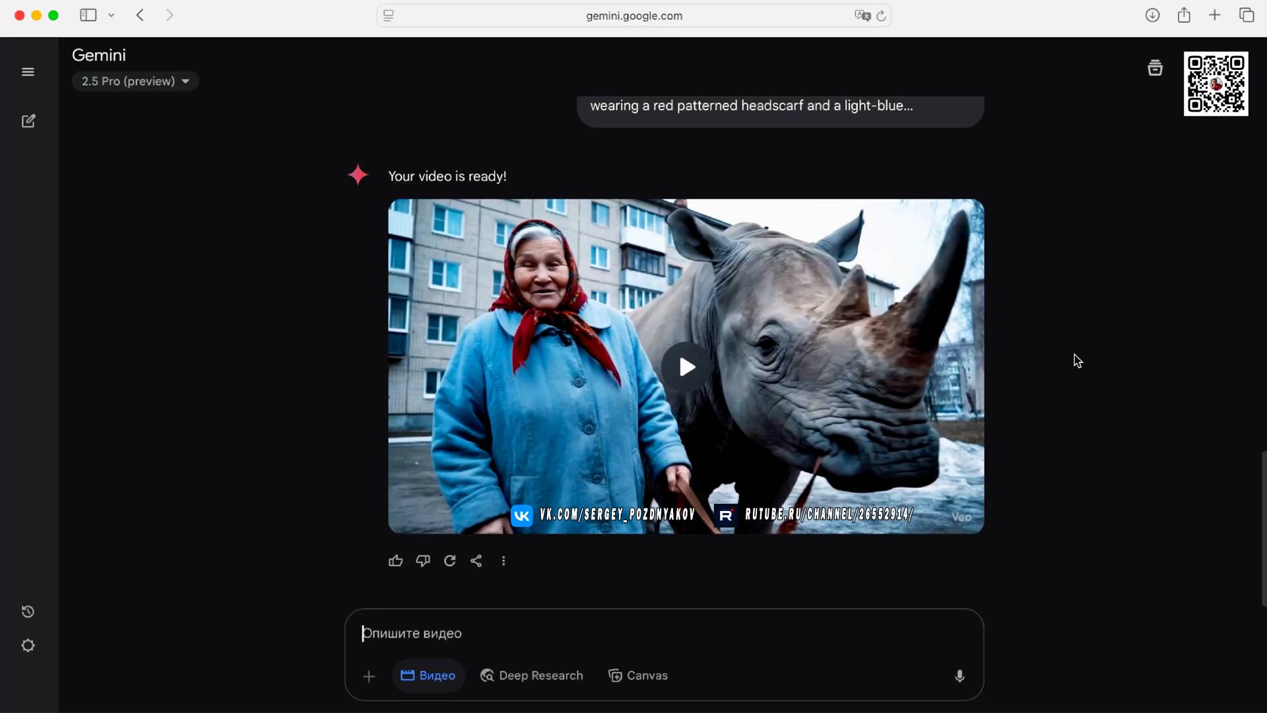Share the generated video
Screen dimensions: 1267x713
[476, 560]
